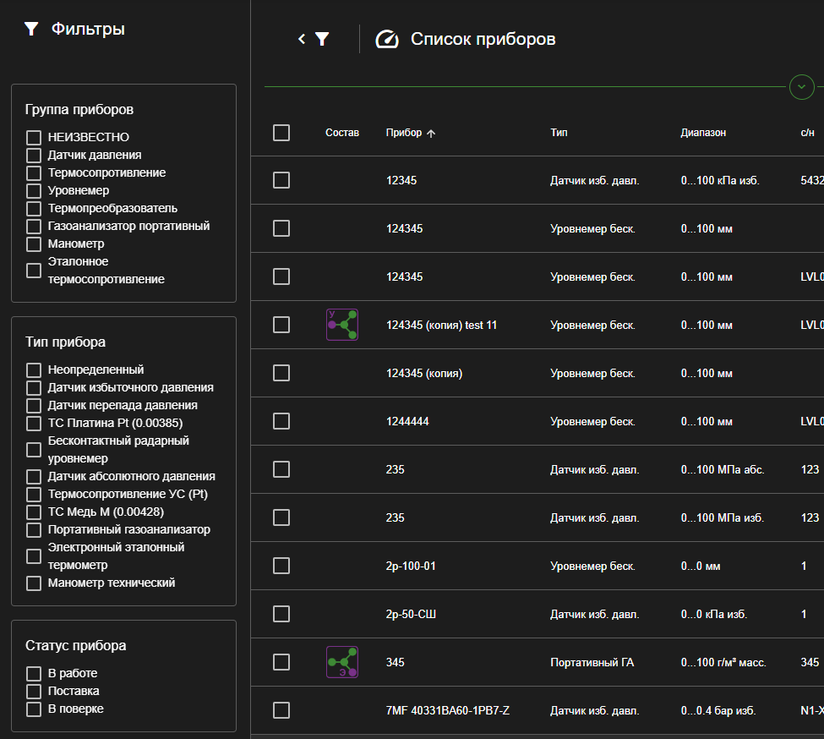Enable the Уровнемер group filter
Screen dimensions: 824x739
tap(34, 191)
